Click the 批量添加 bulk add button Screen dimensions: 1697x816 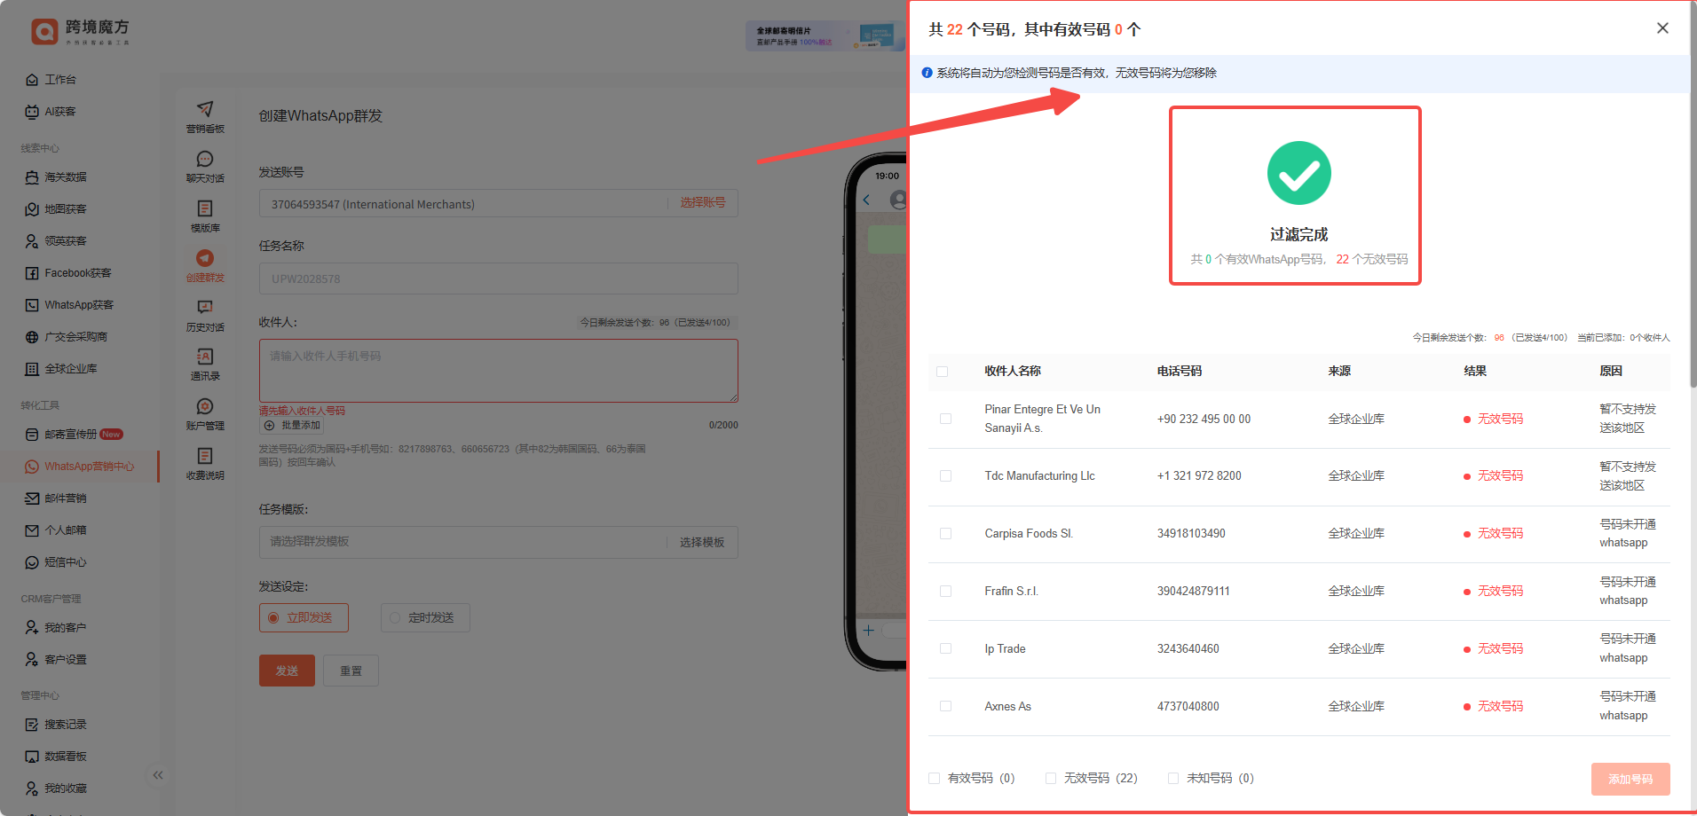click(x=293, y=426)
